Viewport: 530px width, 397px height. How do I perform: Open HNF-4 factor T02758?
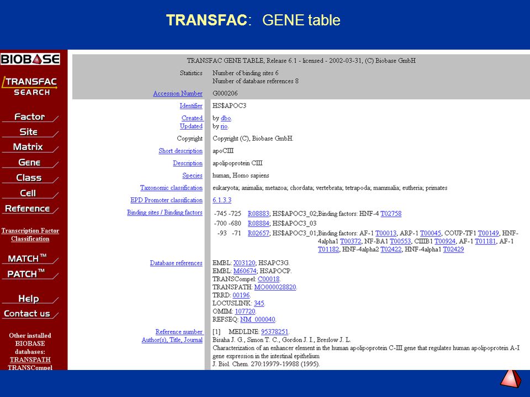(x=391, y=214)
